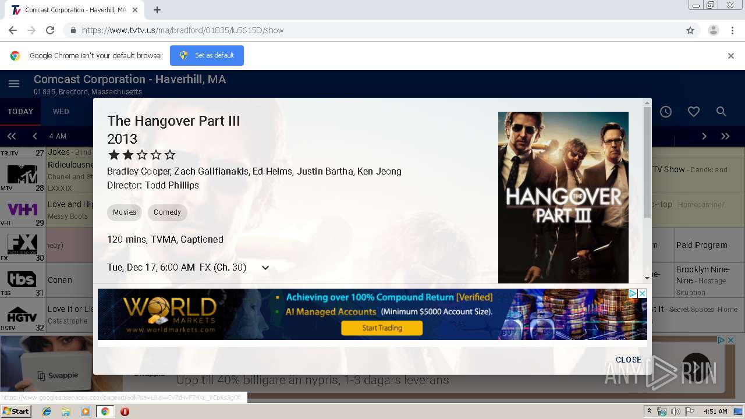
Task: Click the Movies genre chip
Action: [125, 212]
